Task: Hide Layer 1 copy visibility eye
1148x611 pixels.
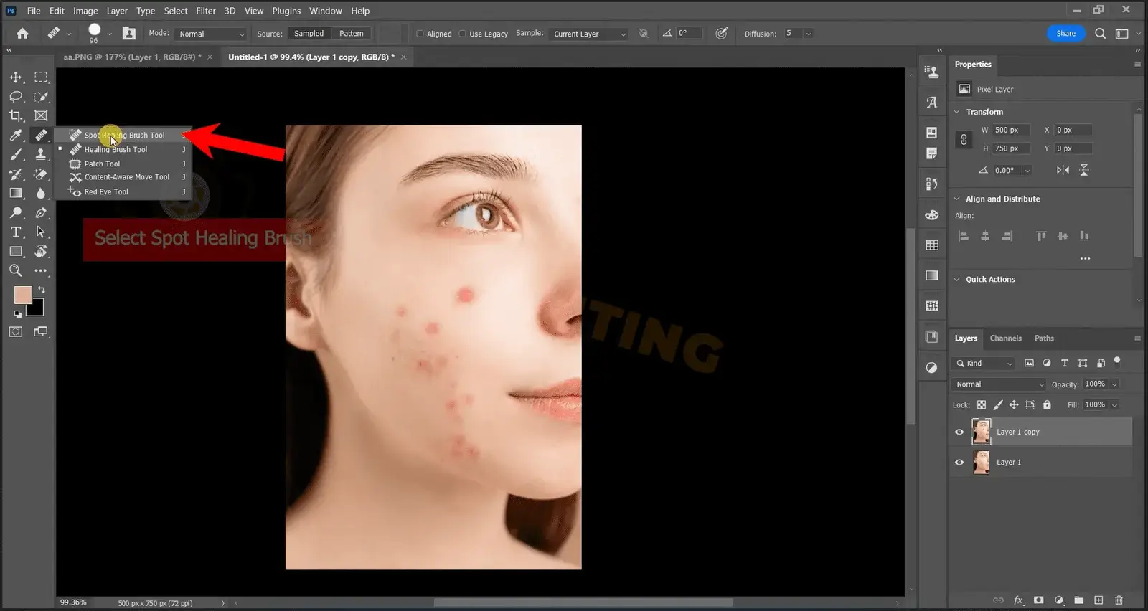Action: 959,432
